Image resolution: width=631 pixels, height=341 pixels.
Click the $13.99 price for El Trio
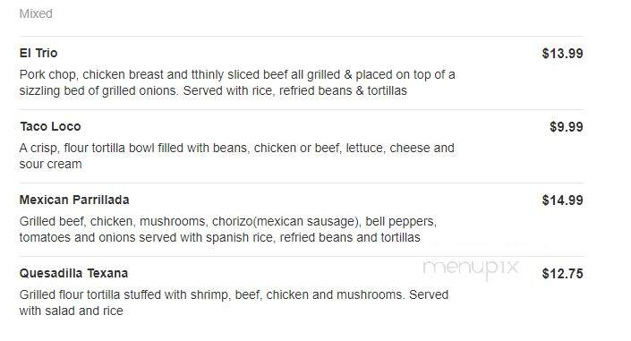pos(562,53)
